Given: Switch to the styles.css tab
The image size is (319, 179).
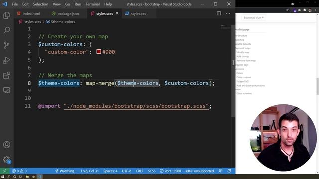Looking at the screenshot, I should click(139, 13).
